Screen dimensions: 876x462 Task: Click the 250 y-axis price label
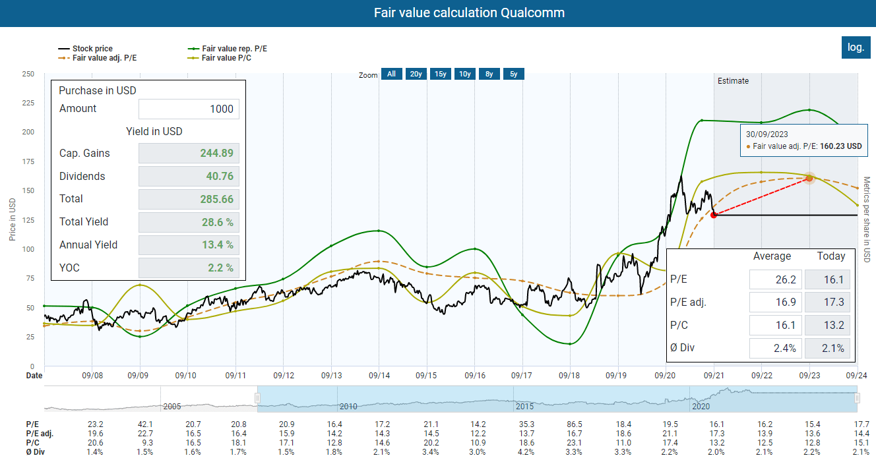tap(28, 74)
